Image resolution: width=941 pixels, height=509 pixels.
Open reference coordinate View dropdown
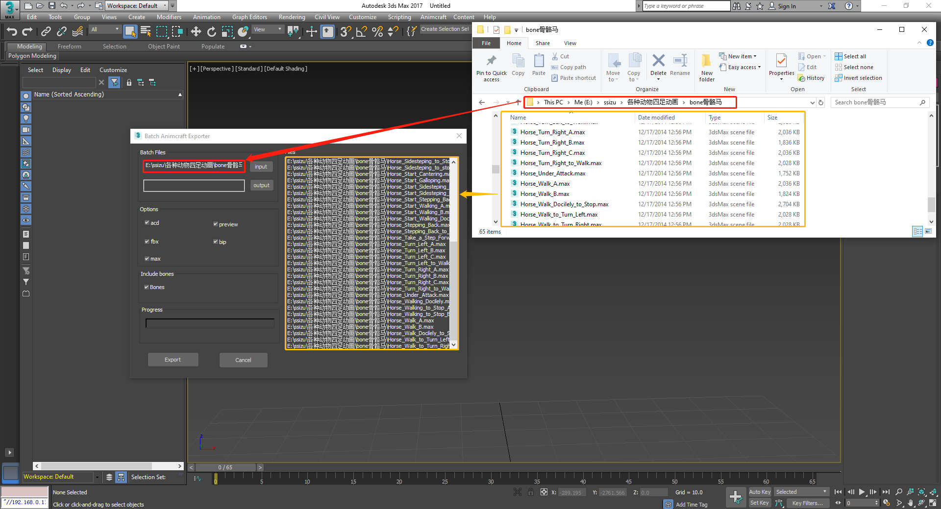pyautogui.click(x=268, y=29)
